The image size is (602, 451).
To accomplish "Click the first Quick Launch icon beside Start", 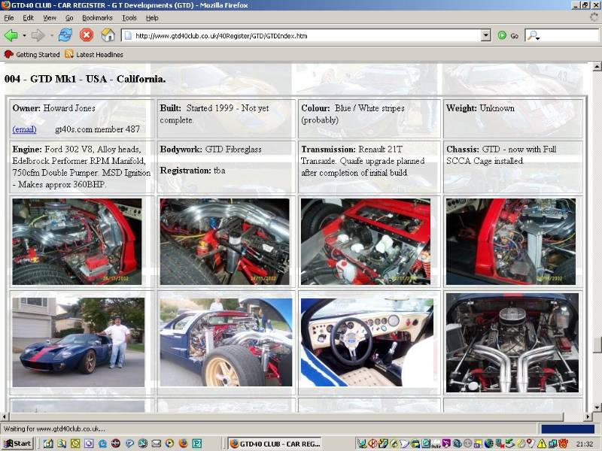I will [48, 443].
